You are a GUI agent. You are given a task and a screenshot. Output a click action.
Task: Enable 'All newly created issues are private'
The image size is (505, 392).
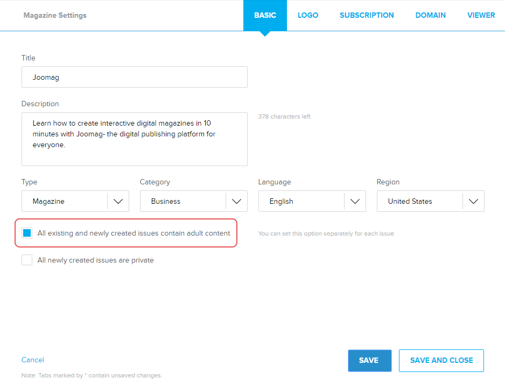coord(27,260)
